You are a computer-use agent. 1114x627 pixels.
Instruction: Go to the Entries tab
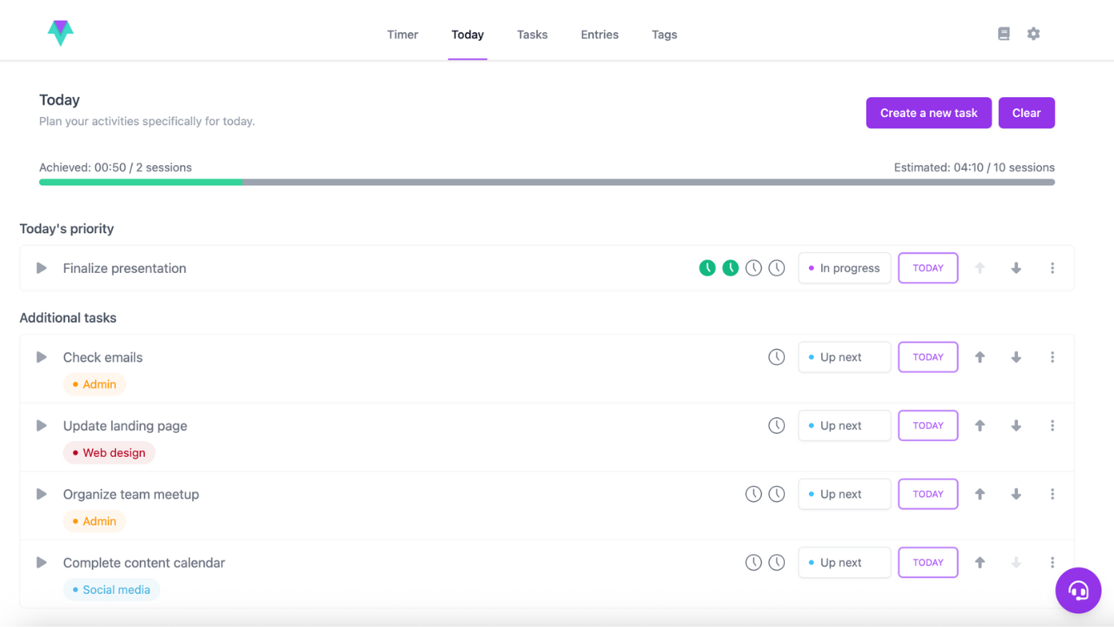599,35
